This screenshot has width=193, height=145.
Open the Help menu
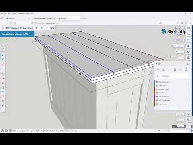pyautogui.click(x=32, y=14)
